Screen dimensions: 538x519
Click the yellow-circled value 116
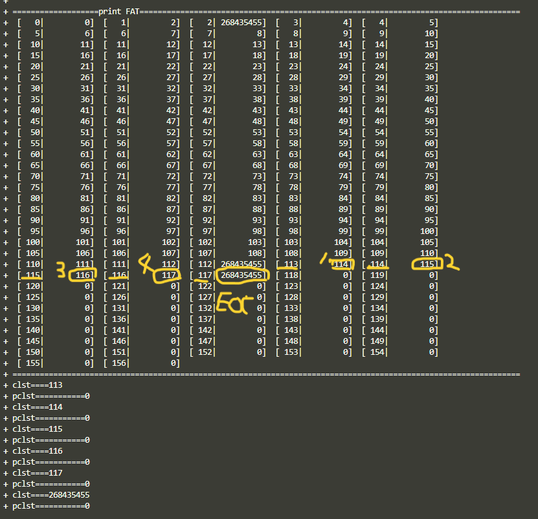[x=84, y=275]
